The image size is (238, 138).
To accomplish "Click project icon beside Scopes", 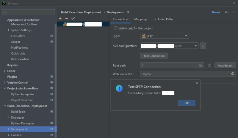I will coord(51,42).
